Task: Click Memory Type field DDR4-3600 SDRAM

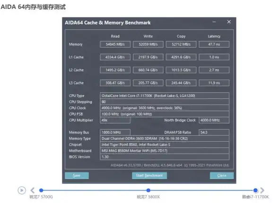Action: coord(165,138)
